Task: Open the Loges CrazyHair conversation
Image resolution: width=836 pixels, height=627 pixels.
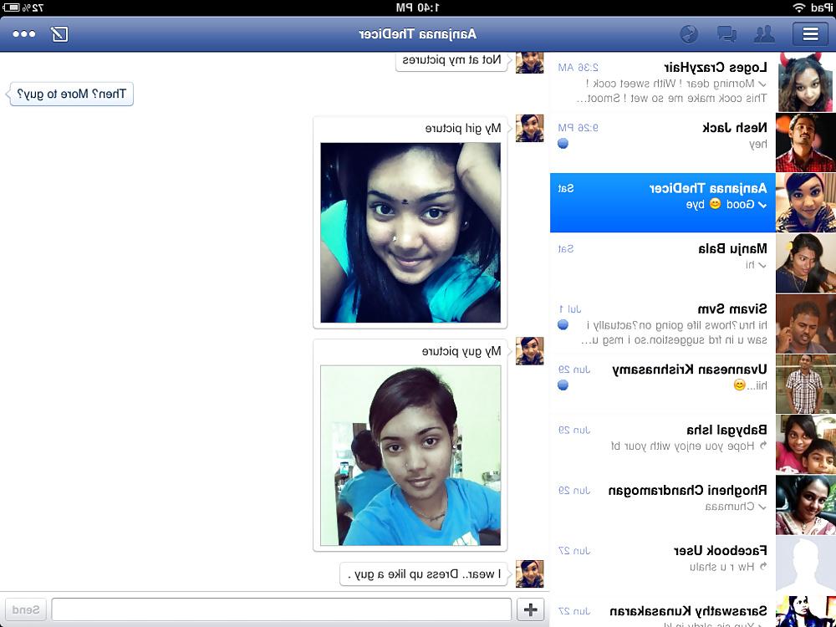Action: 692,83
